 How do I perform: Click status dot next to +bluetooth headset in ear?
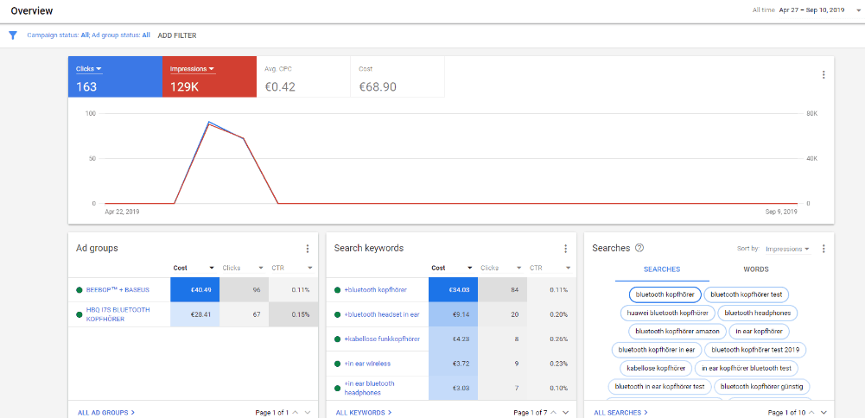pyautogui.click(x=337, y=314)
